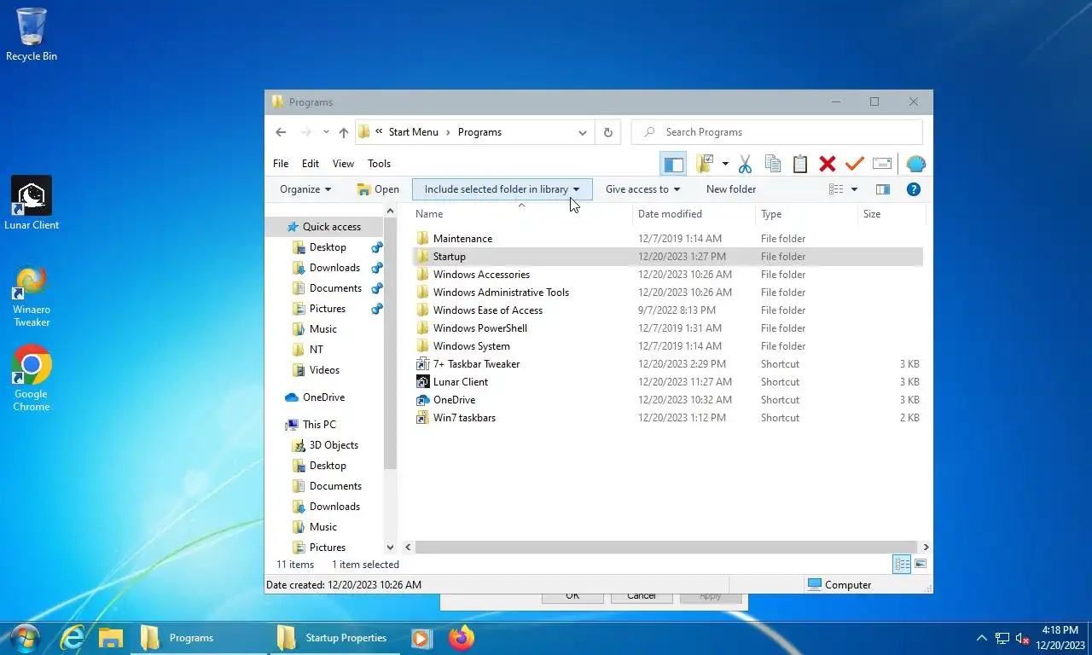Viewport: 1092px width, 655px height.
Task: Open the File menu
Action: coord(281,164)
